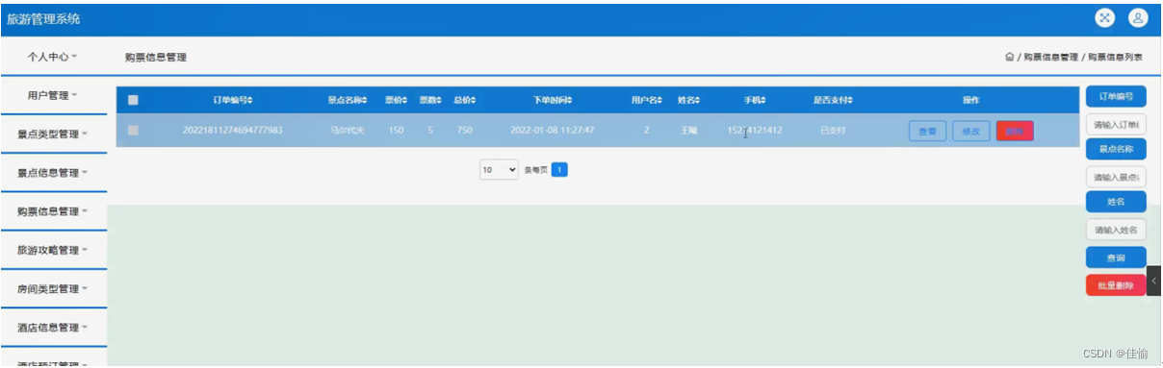Click the 已支付 payment status cell
Screen dimensions: 1163x368
(x=832, y=130)
